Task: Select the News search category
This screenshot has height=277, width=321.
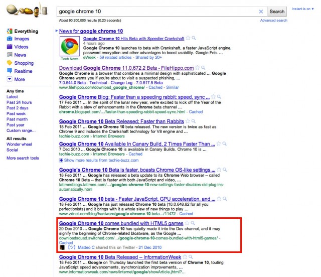Action: [20, 55]
